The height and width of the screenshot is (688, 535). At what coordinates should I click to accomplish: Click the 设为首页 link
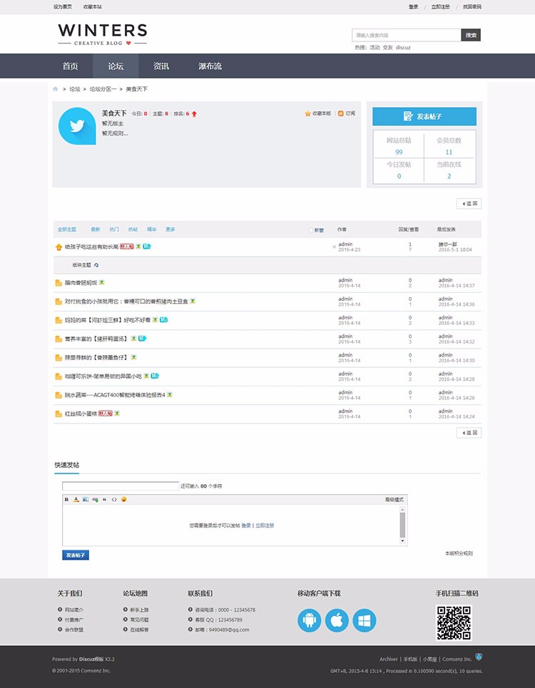[x=62, y=7]
